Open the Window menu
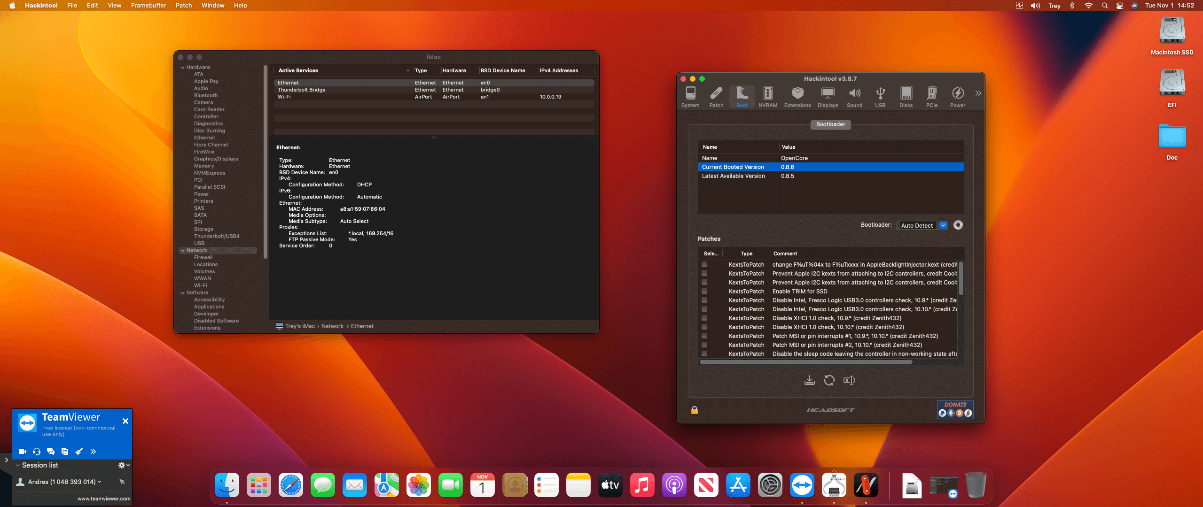This screenshot has height=507, width=1203. 213,6
